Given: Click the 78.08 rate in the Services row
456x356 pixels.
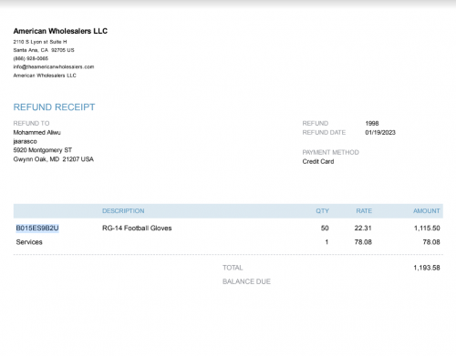Looking at the screenshot, I should tap(363, 242).
